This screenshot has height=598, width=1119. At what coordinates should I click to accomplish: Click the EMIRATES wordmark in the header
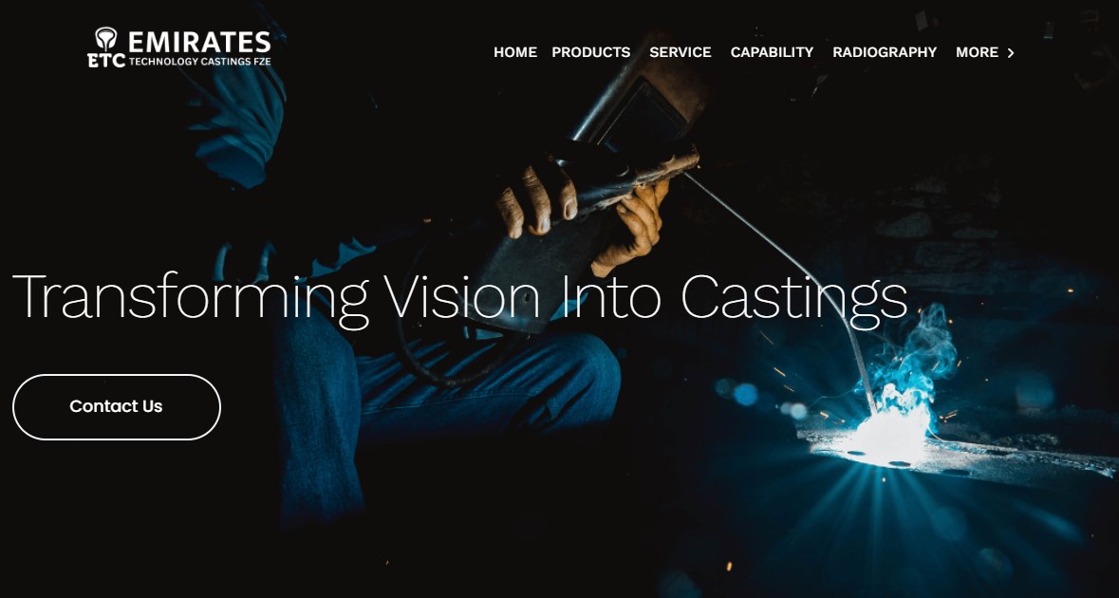point(199,42)
